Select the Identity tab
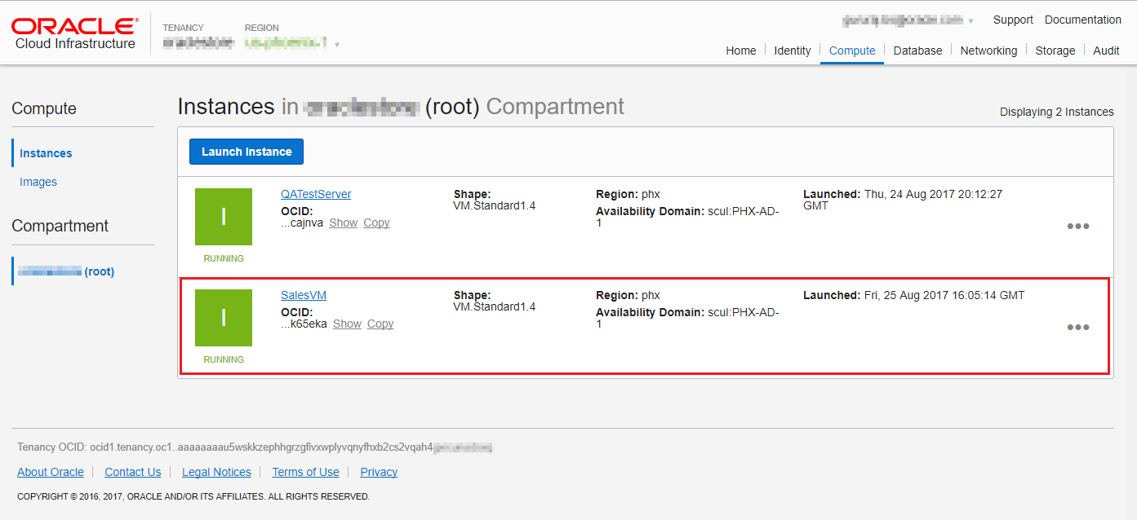The height and width of the screenshot is (520, 1137). point(792,51)
